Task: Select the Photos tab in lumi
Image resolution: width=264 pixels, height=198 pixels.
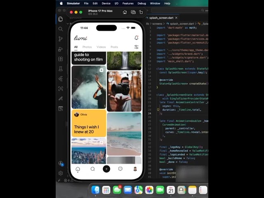Action: (x=87, y=47)
